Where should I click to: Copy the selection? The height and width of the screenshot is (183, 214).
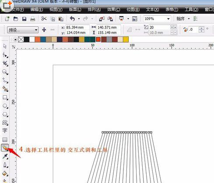click(x=53, y=19)
